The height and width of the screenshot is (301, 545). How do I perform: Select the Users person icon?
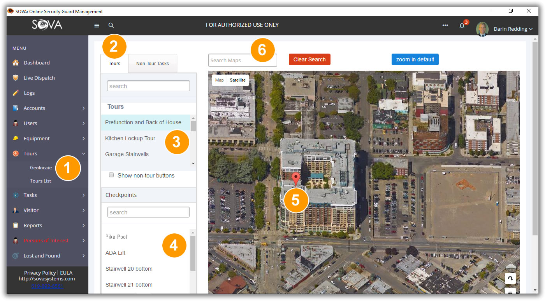[16, 123]
